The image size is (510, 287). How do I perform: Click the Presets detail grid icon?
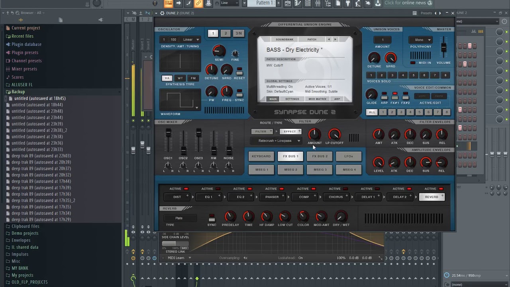[415, 13]
